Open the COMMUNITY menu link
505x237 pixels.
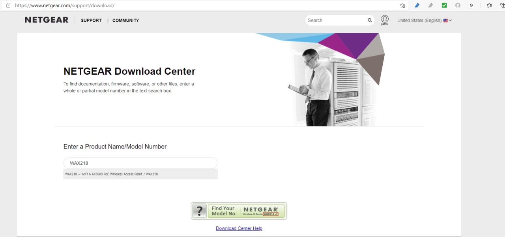pos(125,21)
